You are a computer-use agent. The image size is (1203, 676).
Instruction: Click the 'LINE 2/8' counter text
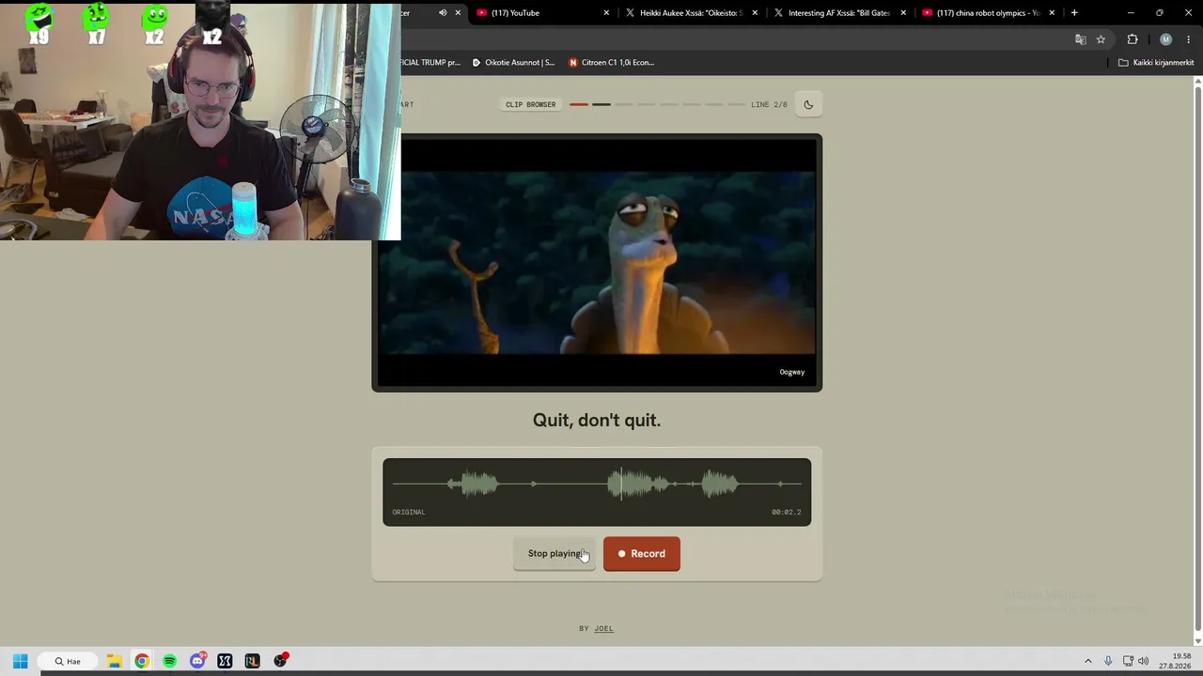click(769, 104)
